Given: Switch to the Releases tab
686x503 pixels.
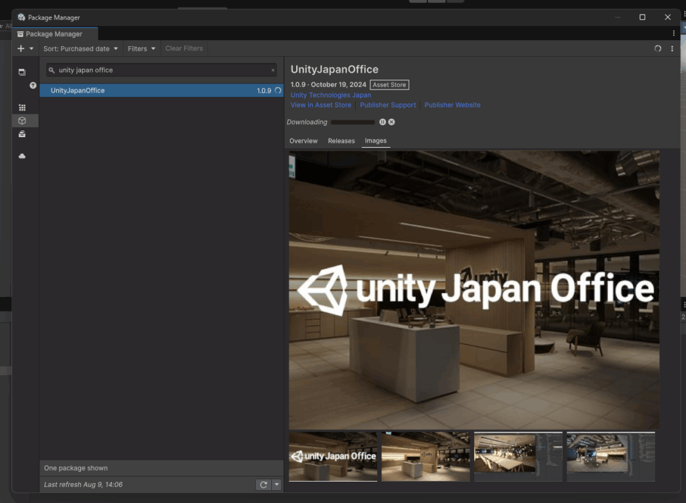Looking at the screenshot, I should tap(341, 141).
